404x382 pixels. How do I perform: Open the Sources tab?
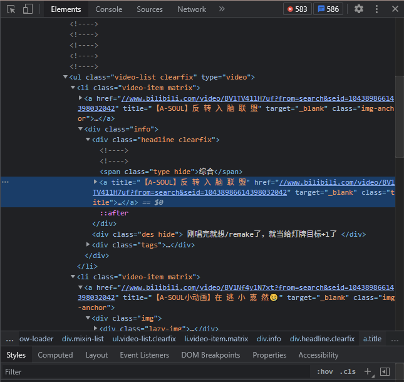(x=150, y=9)
